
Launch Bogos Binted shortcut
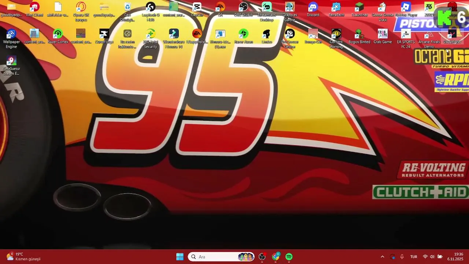[359, 37]
